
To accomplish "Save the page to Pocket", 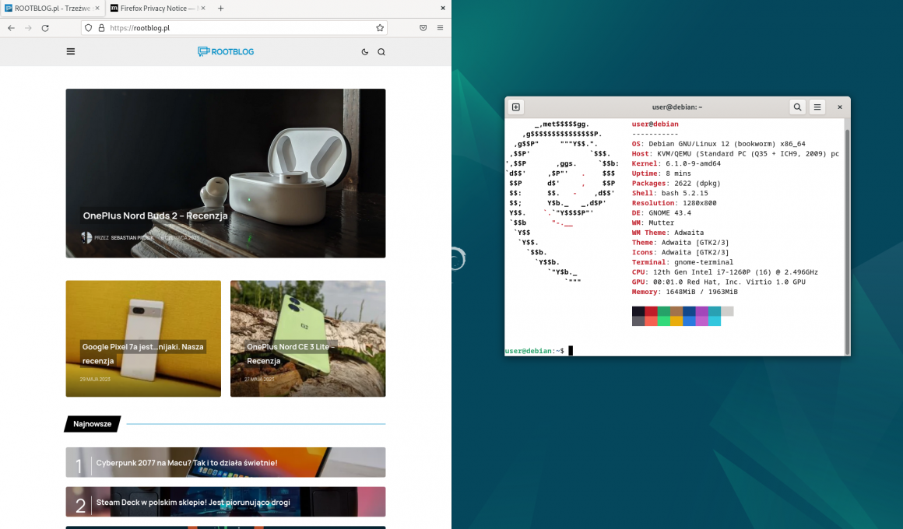I will click(423, 27).
